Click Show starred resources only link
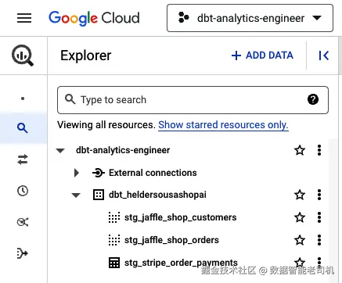Viewport: 342px width, 283px height. tap(223, 125)
